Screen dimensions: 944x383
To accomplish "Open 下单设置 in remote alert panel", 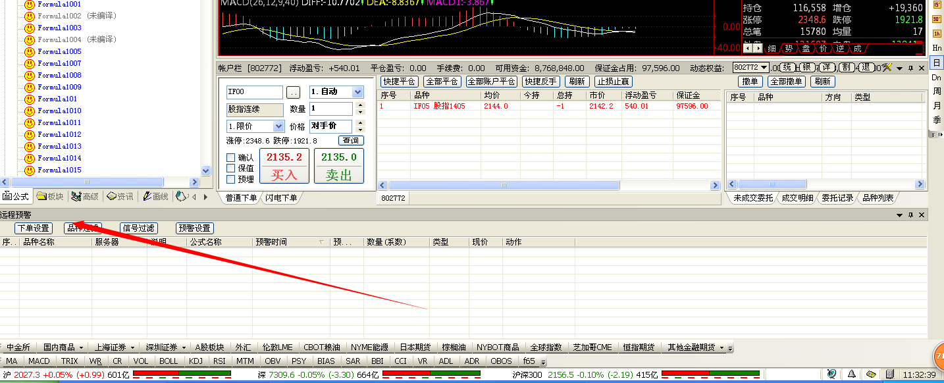I will (x=34, y=228).
